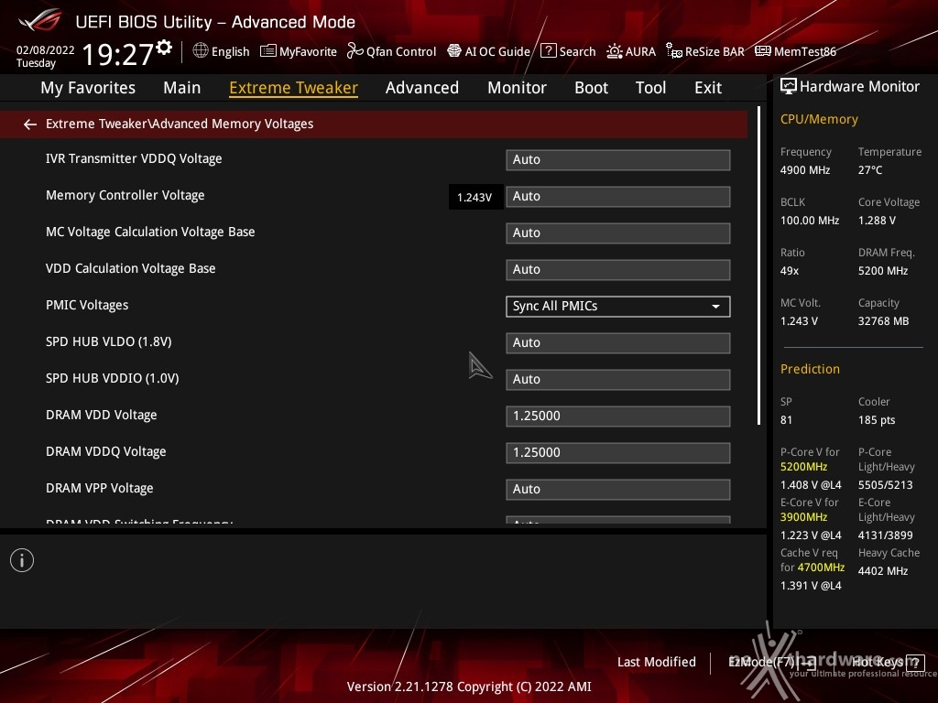This screenshot has width=938, height=703.
Task: Select the Extreme Tweaker tab
Action: tap(293, 88)
